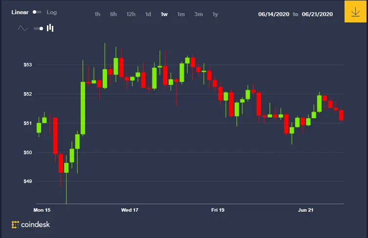The height and width of the screenshot is (238, 368).
Task: Edit the start date 06/14/2020
Action: click(274, 14)
